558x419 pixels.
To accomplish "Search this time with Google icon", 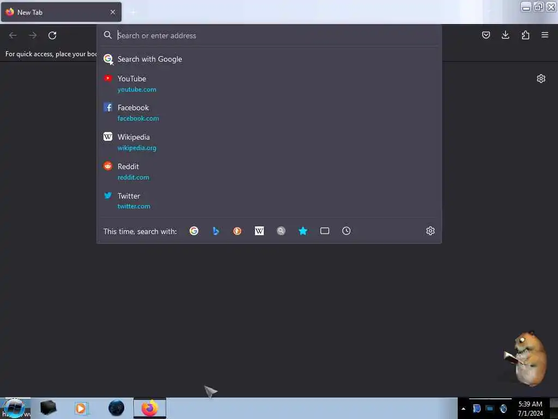I will (x=194, y=231).
